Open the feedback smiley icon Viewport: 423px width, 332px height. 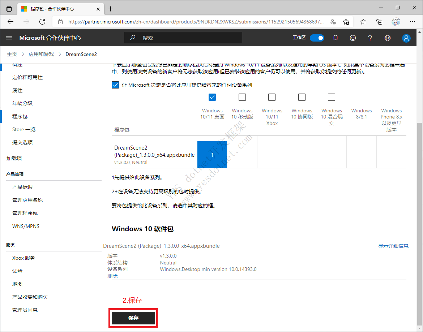tap(353, 38)
